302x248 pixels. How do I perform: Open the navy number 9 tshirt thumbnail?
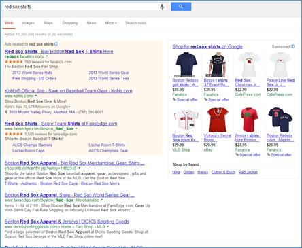pos(280,120)
